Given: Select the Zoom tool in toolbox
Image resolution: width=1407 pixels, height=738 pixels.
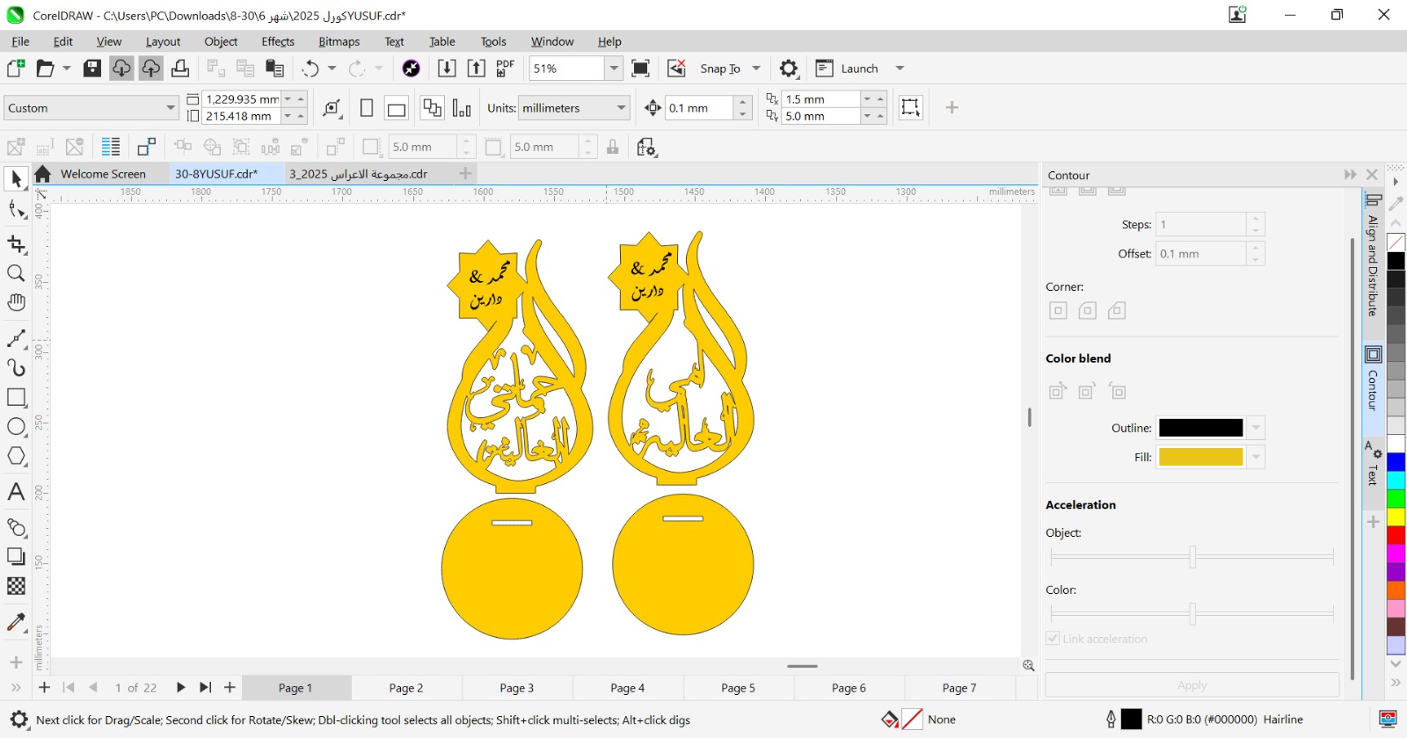Looking at the screenshot, I should pyautogui.click(x=16, y=274).
